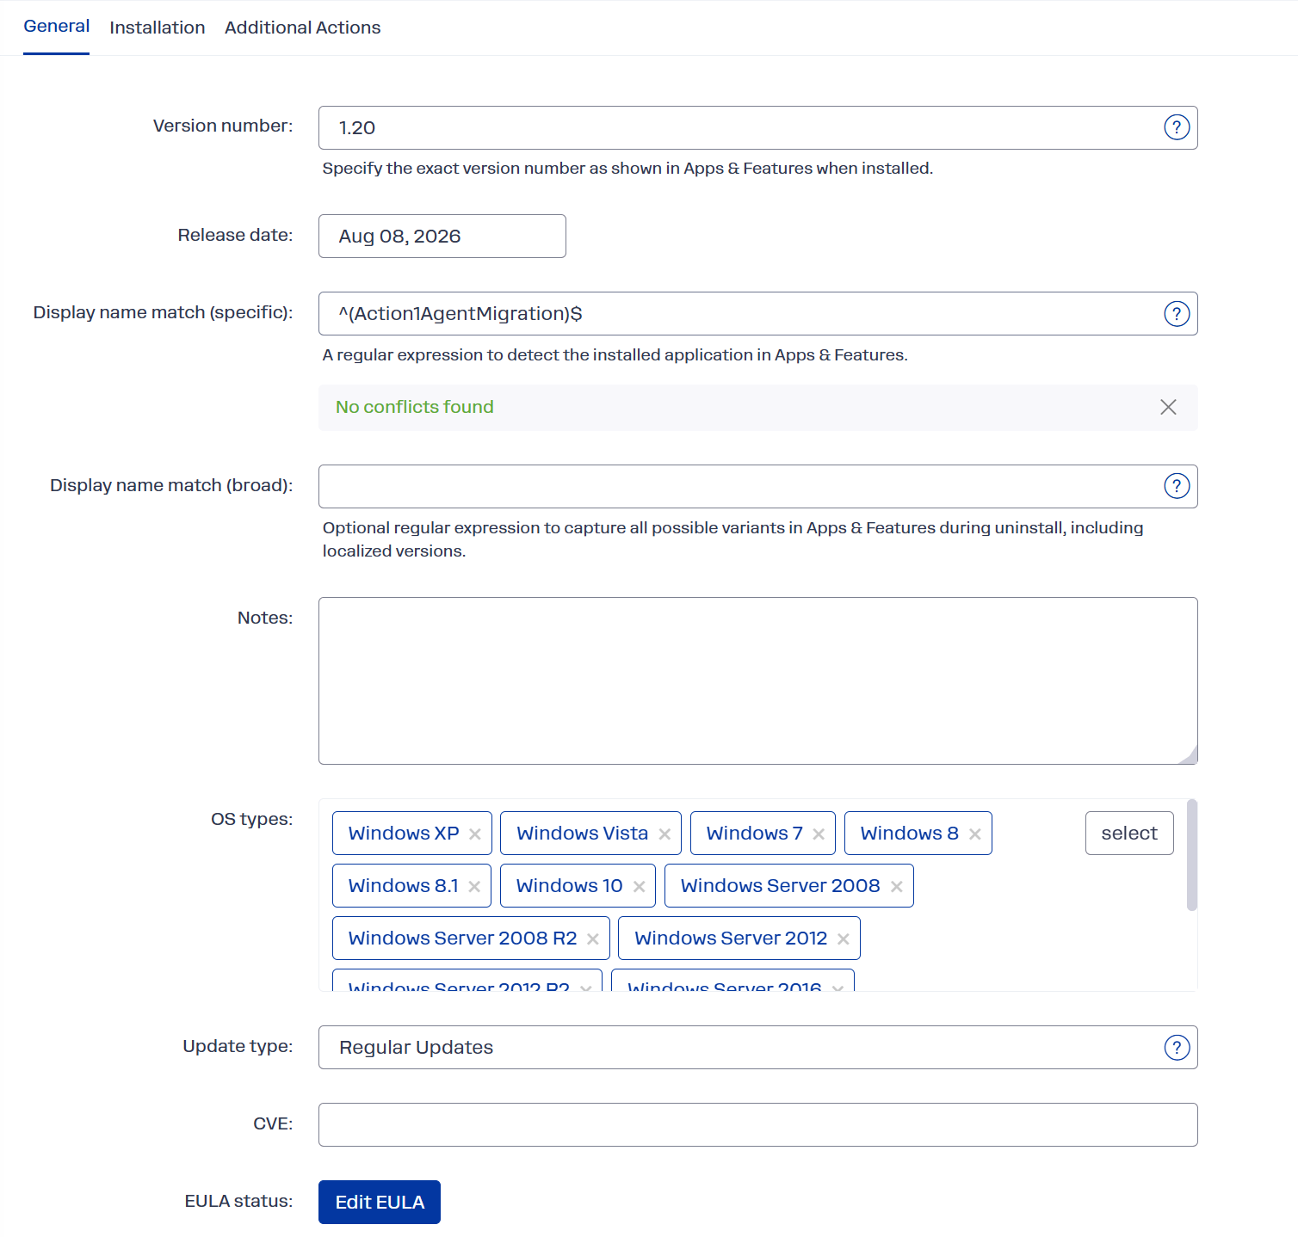Click the Windows 10 tag label

[569, 885]
